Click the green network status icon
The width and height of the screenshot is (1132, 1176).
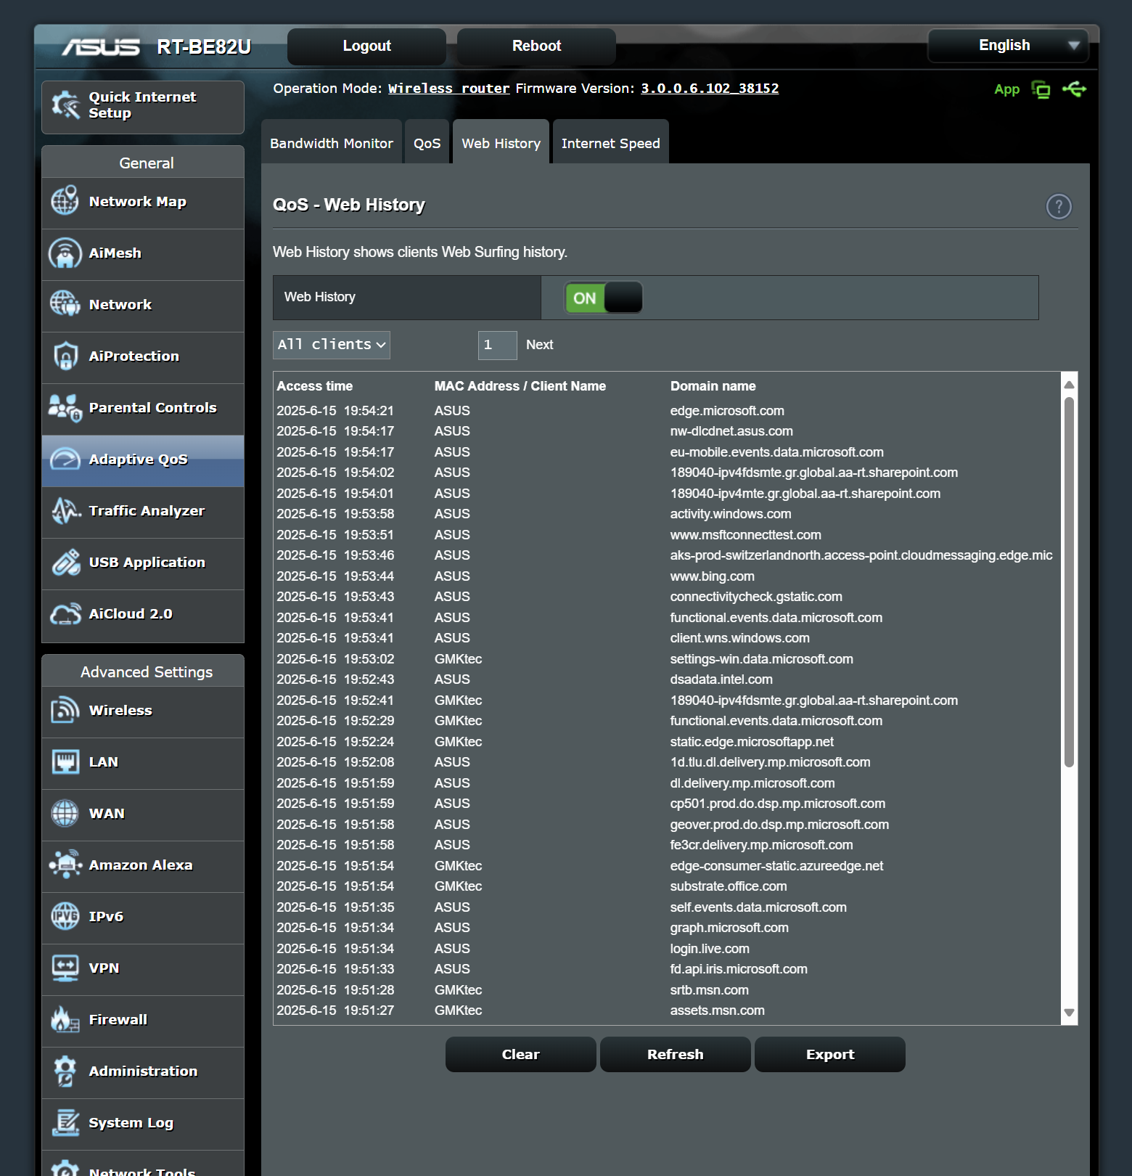pos(1041,89)
